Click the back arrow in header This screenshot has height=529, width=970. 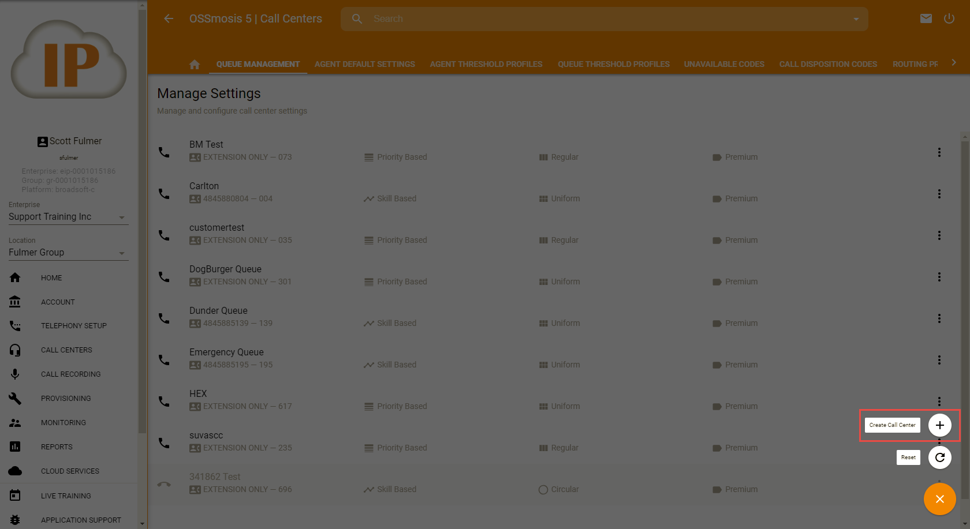[x=169, y=18]
